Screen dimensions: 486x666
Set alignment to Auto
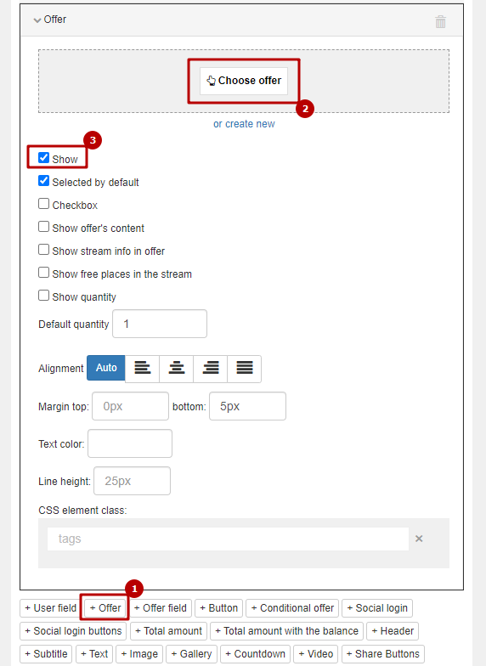(106, 368)
